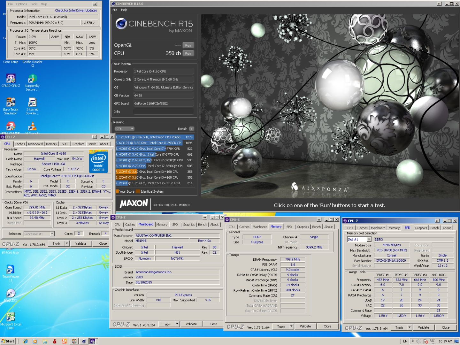Viewport: 460px width, 345px height.
Task: Click the CPU-Z title bar icon in the SPD window
Action: (x=345, y=221)
